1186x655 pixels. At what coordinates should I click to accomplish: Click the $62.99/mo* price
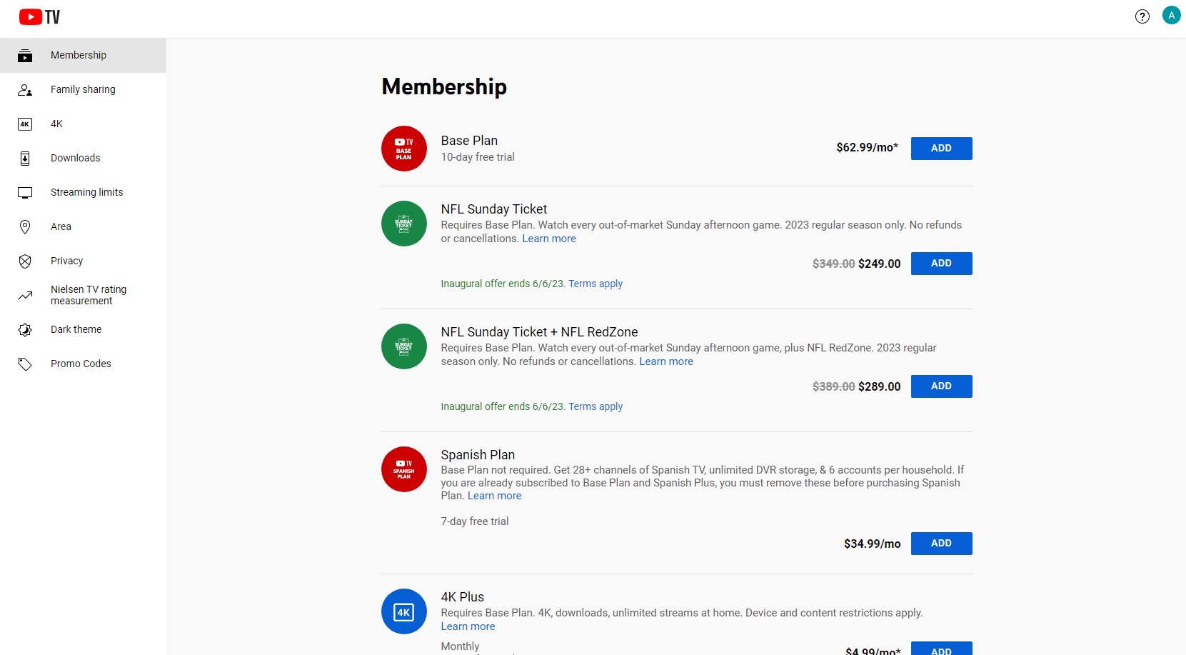[868, 147]
